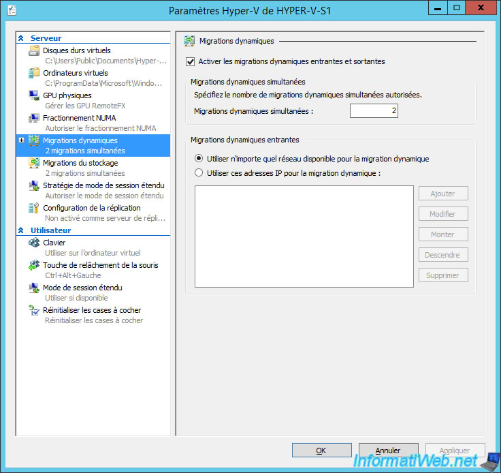Click the Migrations dynamiques header icon in right pane
The width and height of the screenshot is (501, 473).
pos(189,41)
